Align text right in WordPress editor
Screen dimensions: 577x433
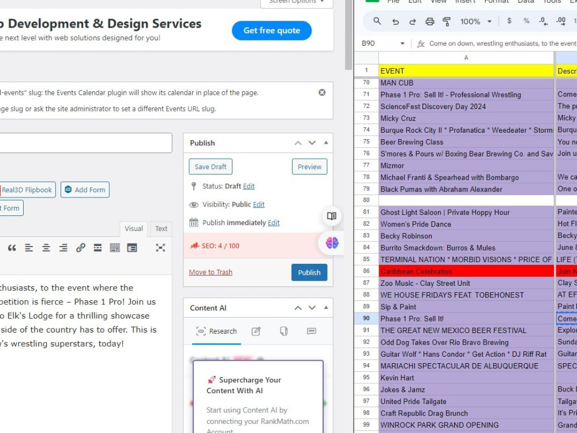(x=63, y=248)
